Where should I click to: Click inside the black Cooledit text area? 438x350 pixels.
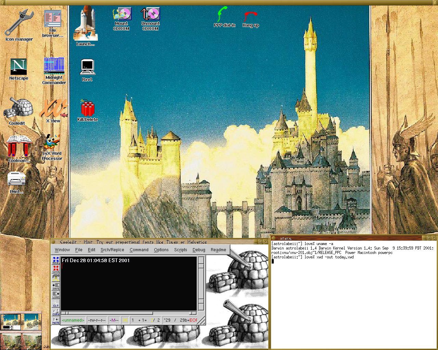[x=129, y=284]
